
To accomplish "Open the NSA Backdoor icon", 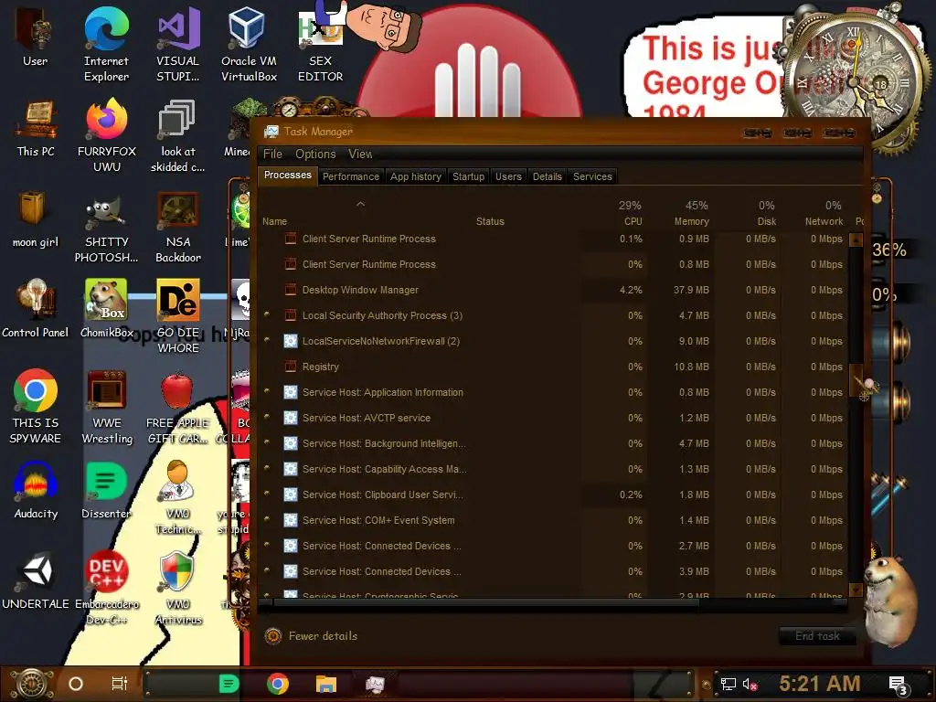I will pyautogui.click(x=178, y=226).
